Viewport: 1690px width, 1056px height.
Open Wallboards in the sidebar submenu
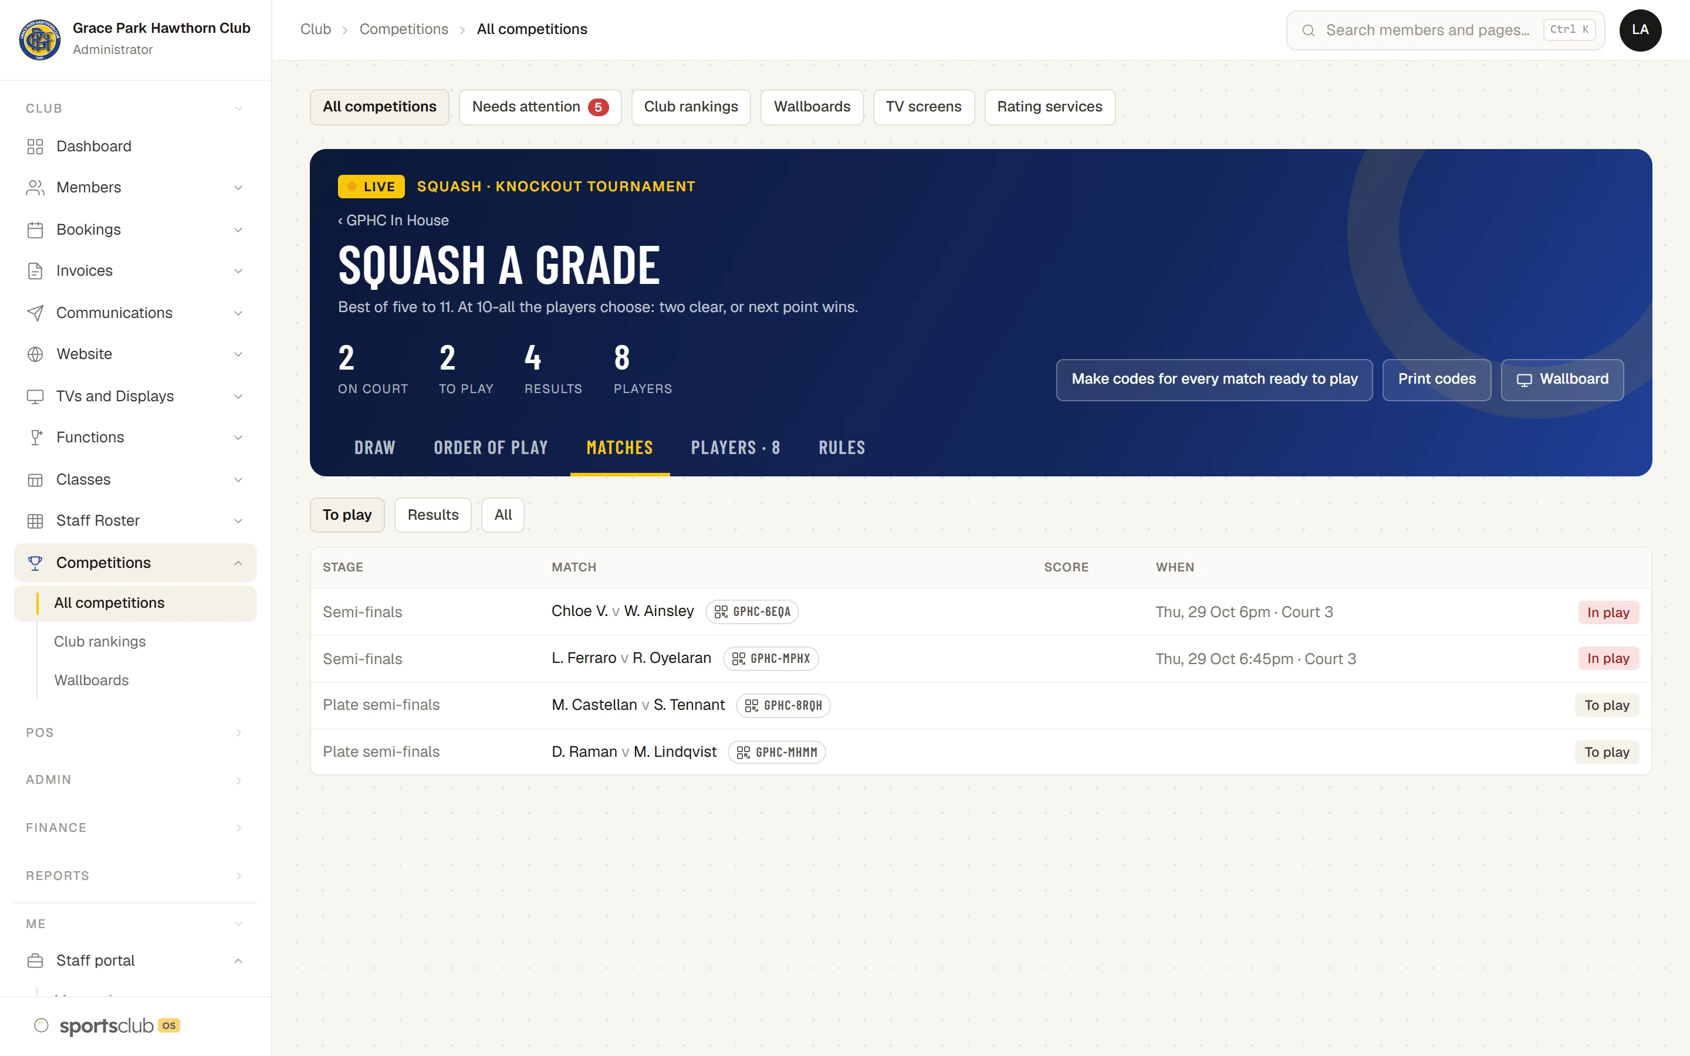point(92,681)
